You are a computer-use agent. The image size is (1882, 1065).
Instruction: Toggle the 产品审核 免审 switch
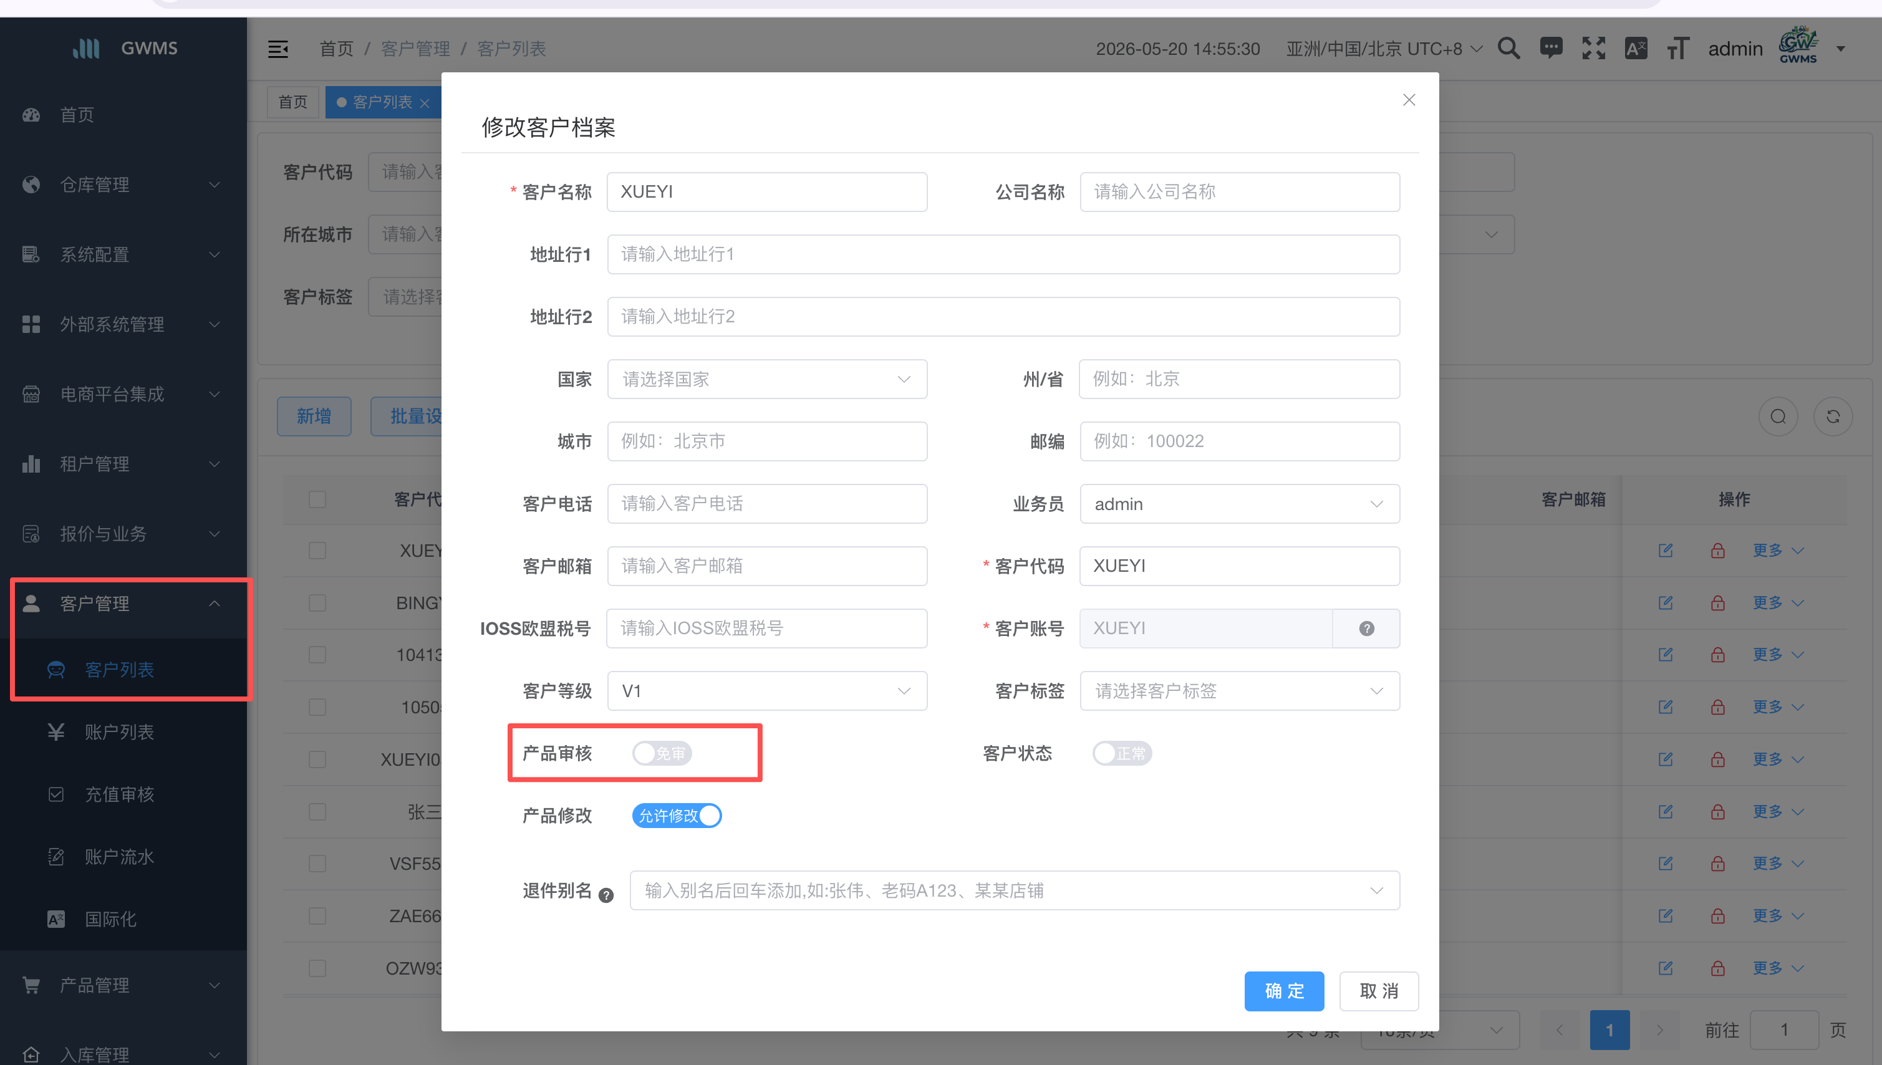(662, 753)
